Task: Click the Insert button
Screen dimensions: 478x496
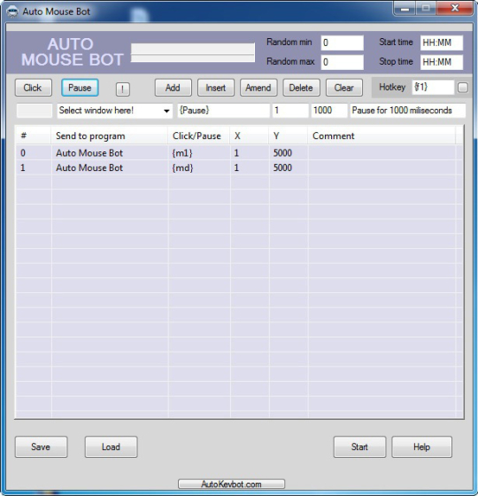Action: (x=216, y=88)
